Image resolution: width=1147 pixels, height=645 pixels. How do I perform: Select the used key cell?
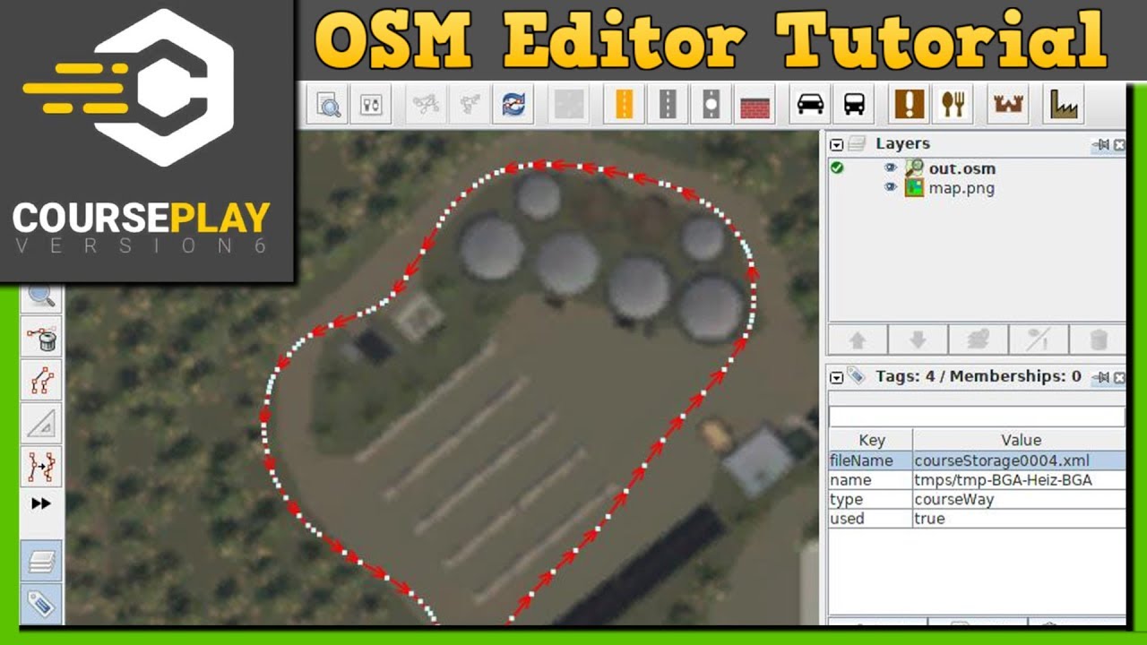(x=870, y=519)
